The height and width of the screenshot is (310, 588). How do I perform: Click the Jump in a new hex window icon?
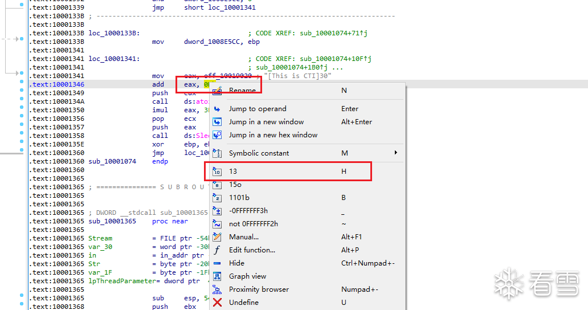(x=217, y=135)
